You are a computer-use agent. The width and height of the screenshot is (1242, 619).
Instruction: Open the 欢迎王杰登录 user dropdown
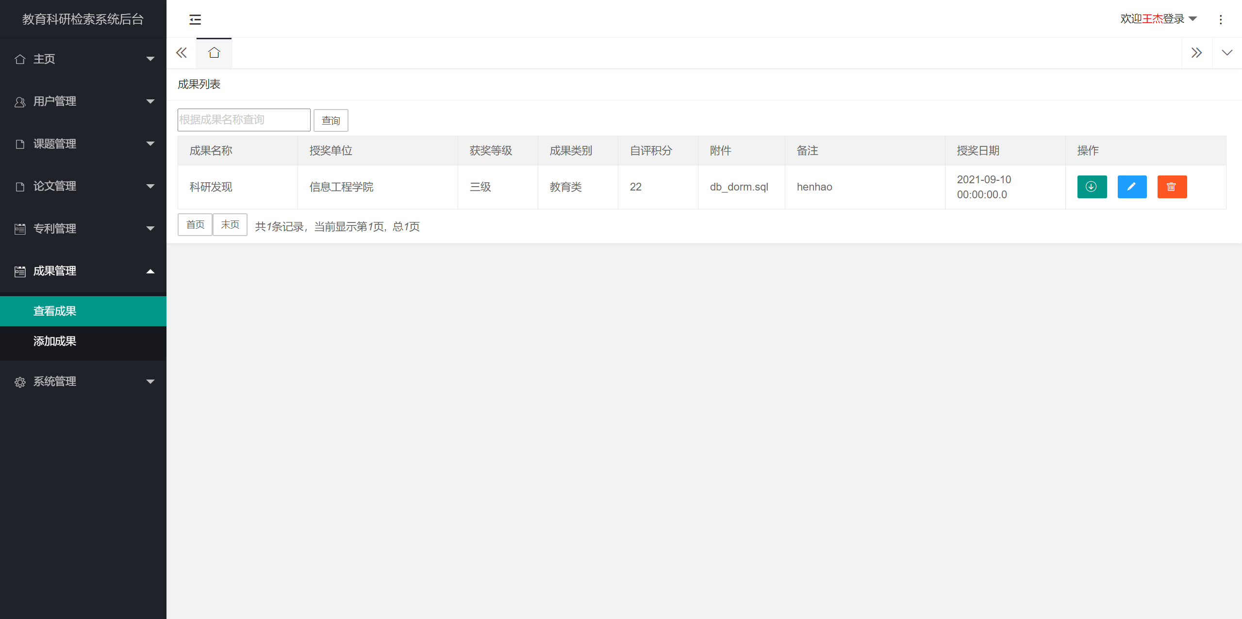1158,19
